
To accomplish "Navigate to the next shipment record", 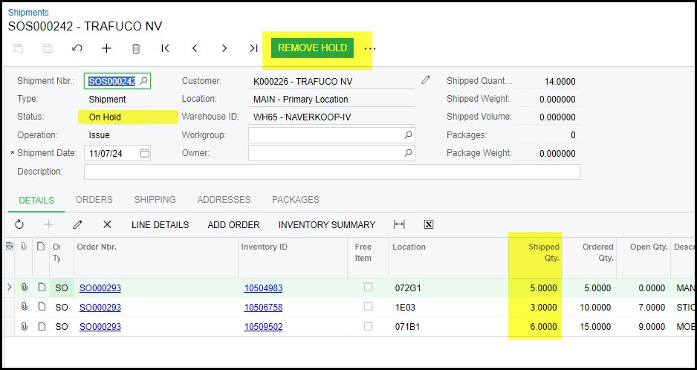I will (224, 48).
